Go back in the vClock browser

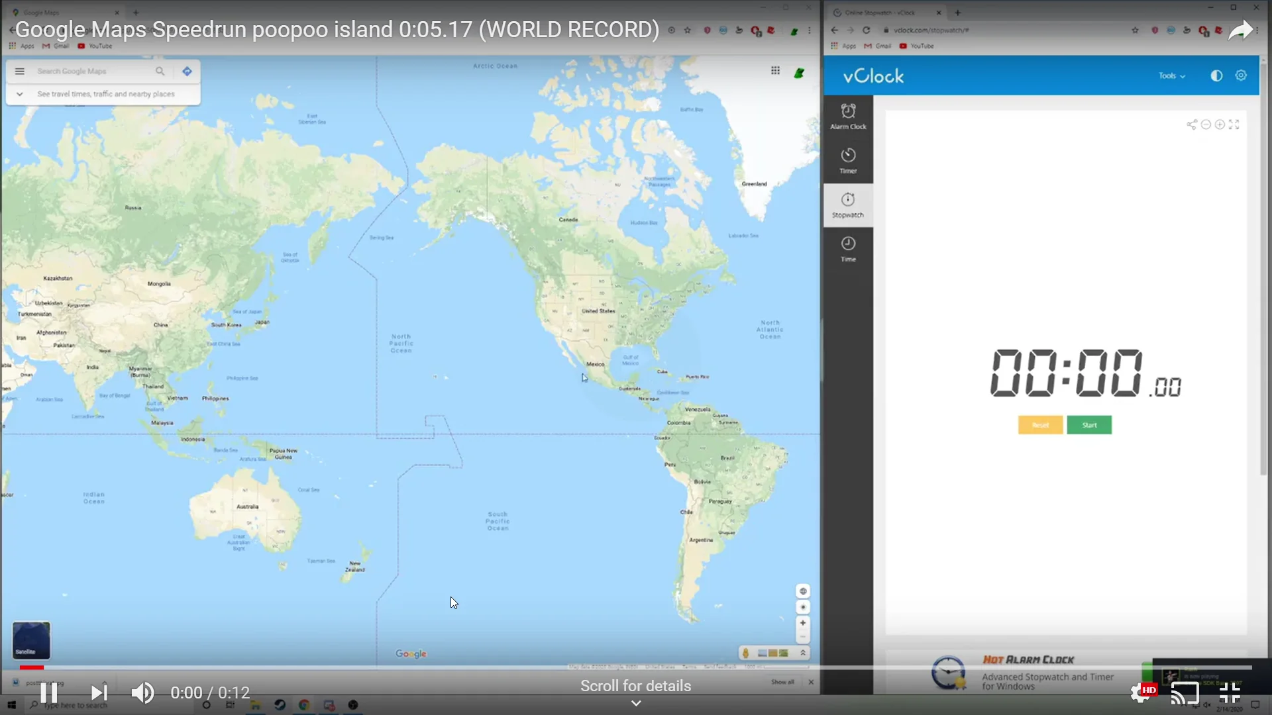[835, 30]
